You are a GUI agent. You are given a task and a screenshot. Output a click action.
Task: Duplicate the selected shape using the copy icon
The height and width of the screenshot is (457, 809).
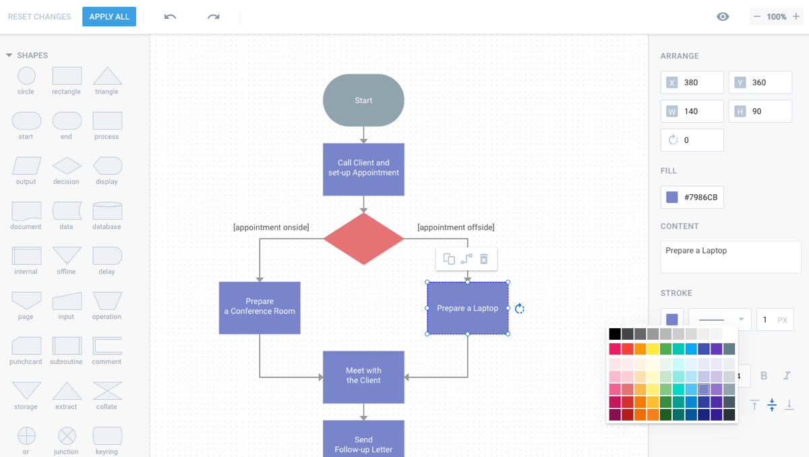[450, 259]
